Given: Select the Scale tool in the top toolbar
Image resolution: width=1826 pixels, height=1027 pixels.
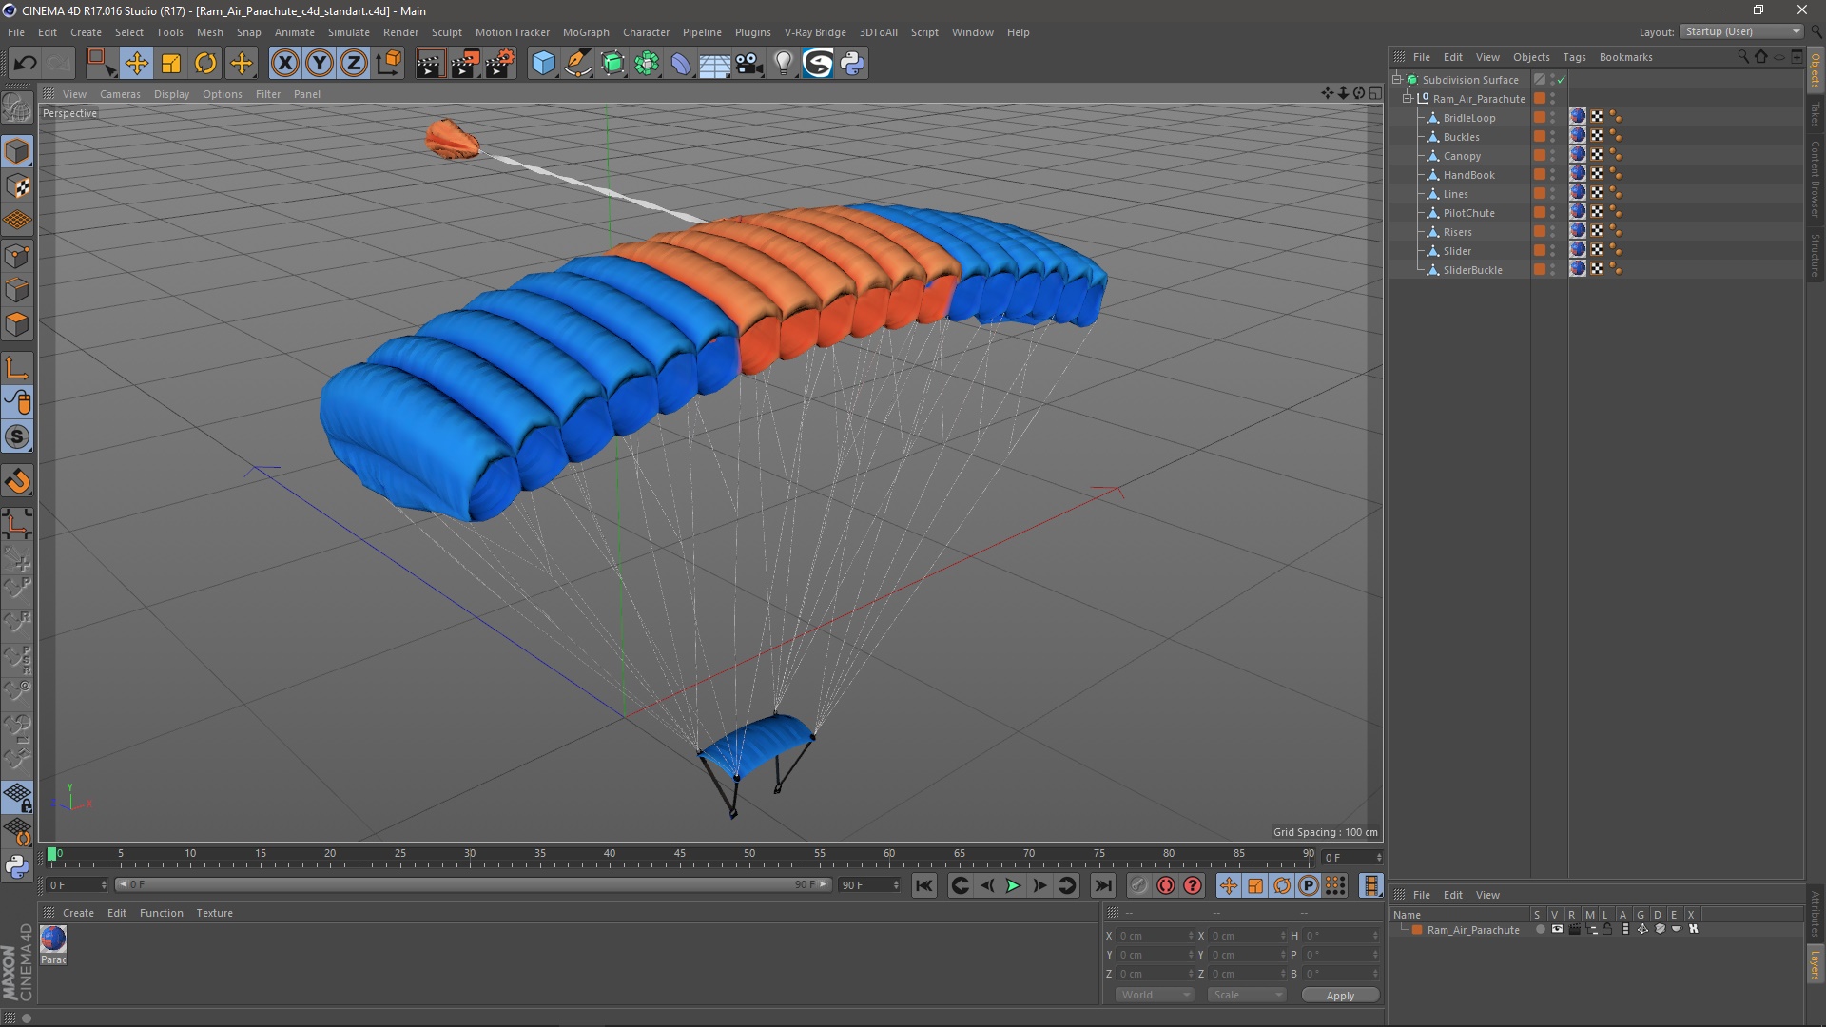Looking at the screenshot, I should 171,64.
